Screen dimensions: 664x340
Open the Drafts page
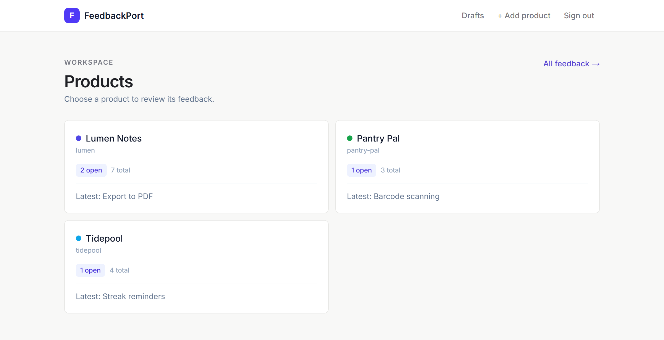(x=473, y=15)
